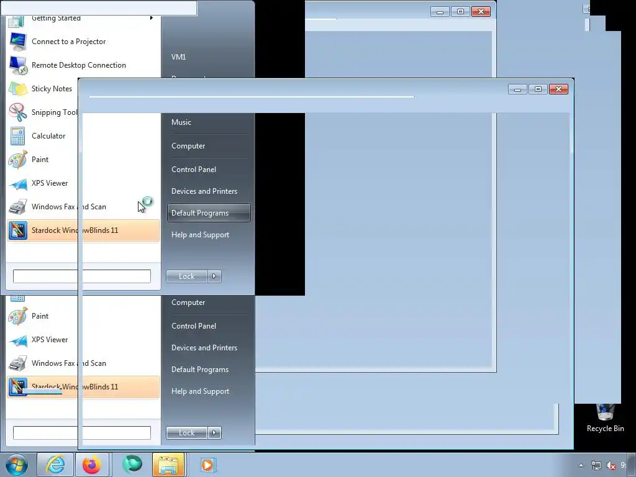Open the teal swirl app on taskbar
The image size is (636, 477).
(132, 465)
